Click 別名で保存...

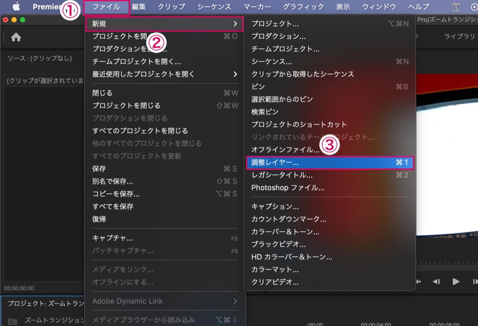(x=164, y=182)
